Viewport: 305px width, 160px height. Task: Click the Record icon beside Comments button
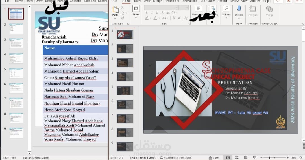click(289, 1)
